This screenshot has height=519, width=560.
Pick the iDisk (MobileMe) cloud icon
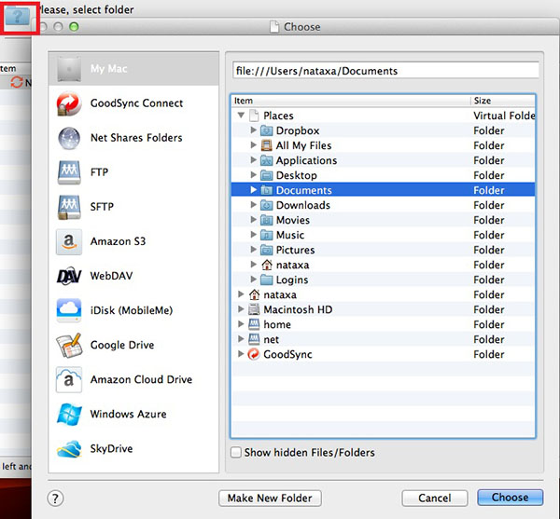click(x=69, y=310)
